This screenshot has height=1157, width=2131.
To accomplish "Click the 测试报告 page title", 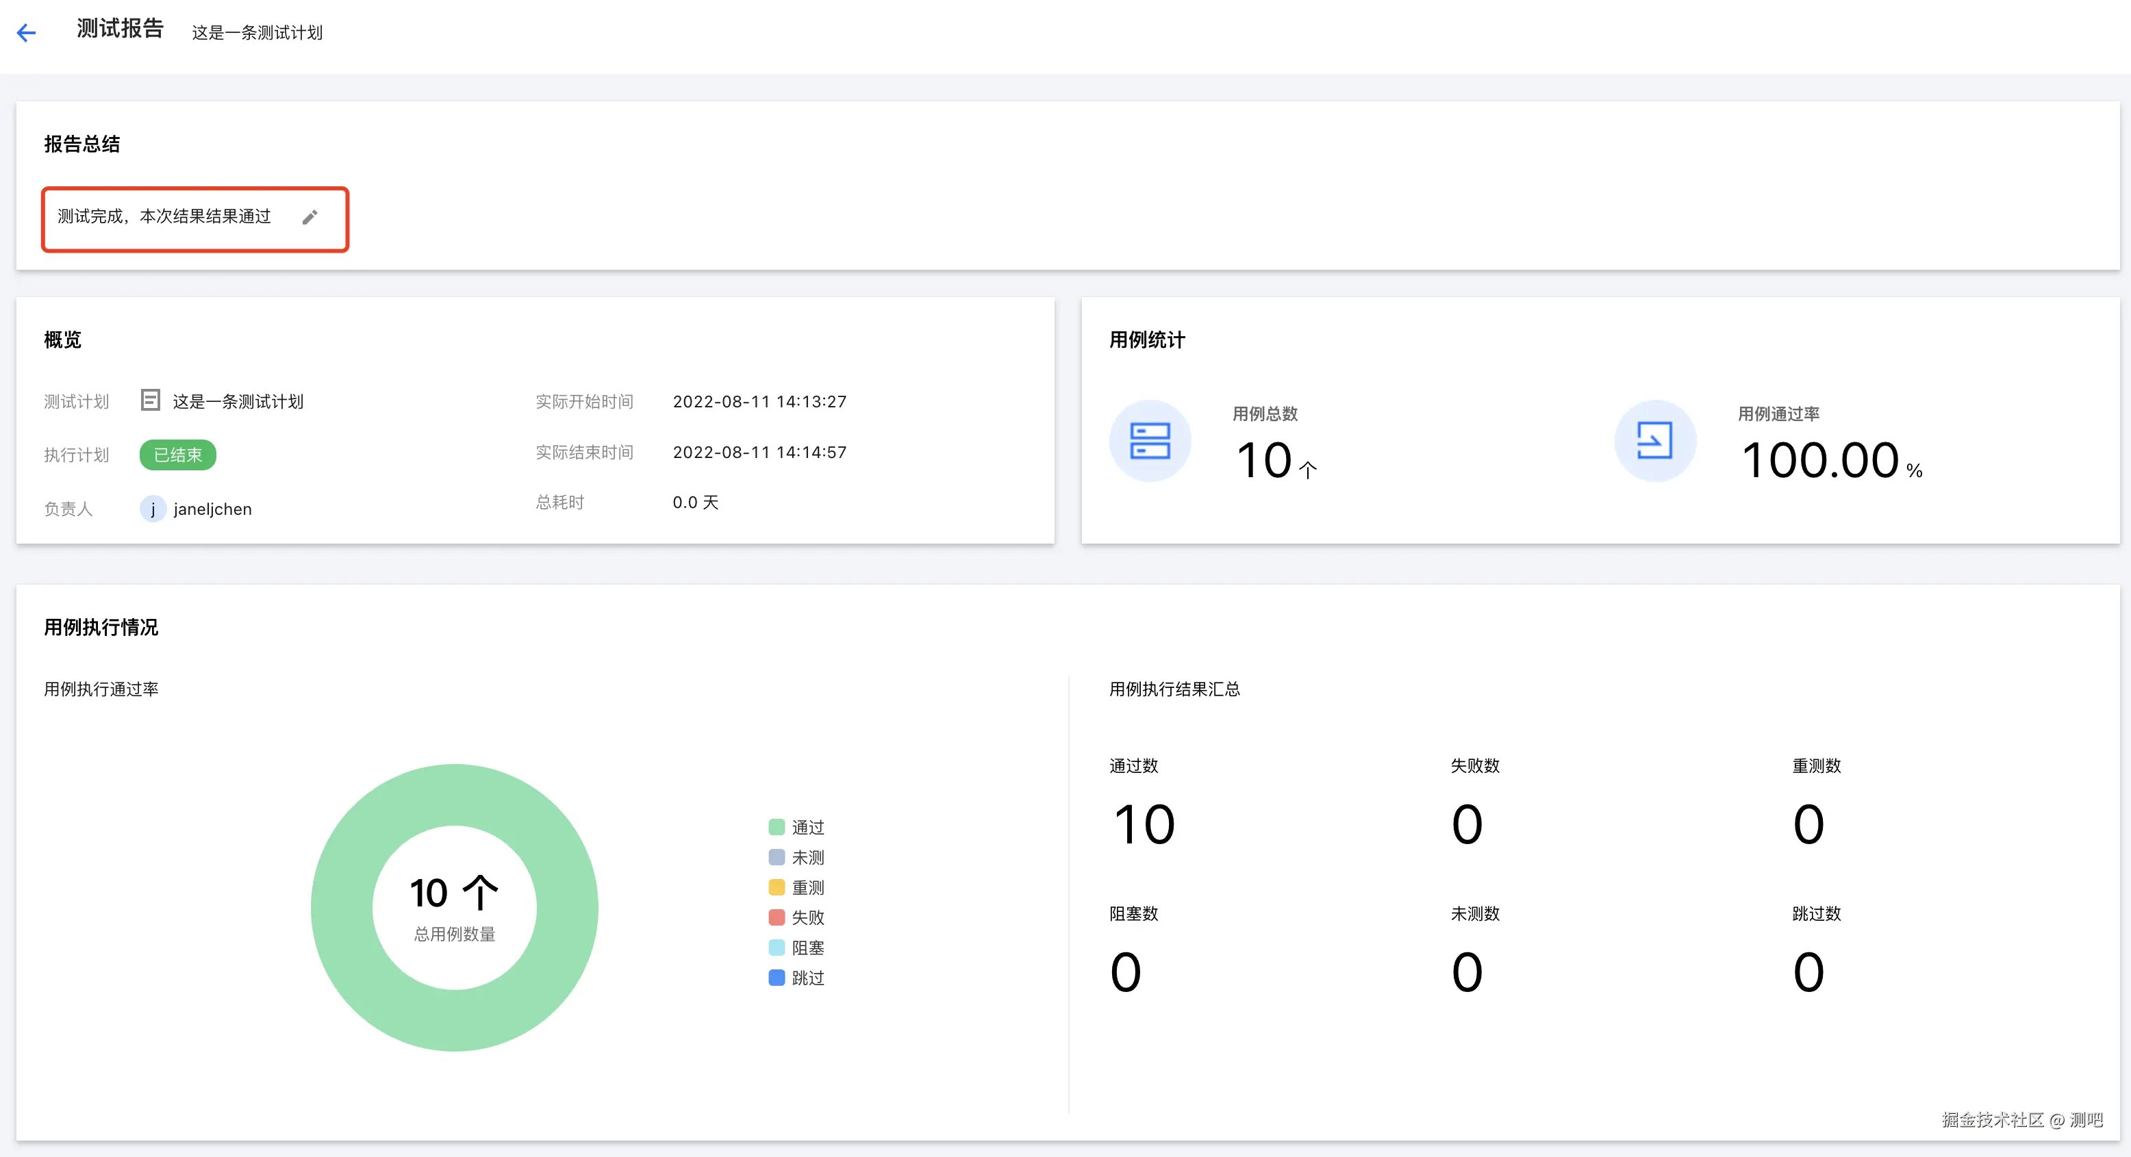I will click(x=120, y=29).
